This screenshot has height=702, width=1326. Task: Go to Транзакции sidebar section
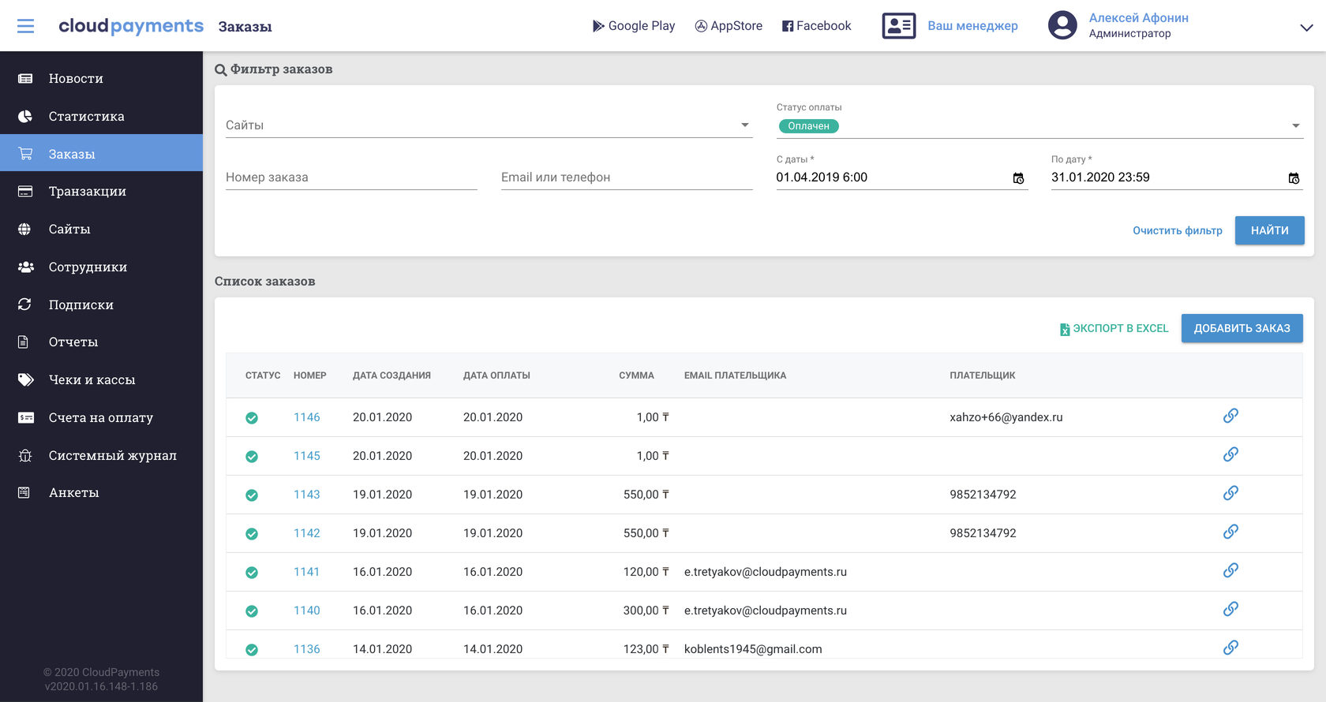pos(87,192)
